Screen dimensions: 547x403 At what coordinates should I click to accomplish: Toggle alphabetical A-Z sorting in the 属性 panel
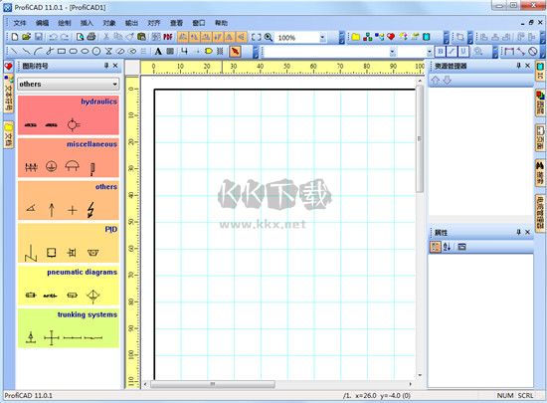click(447, 247)
